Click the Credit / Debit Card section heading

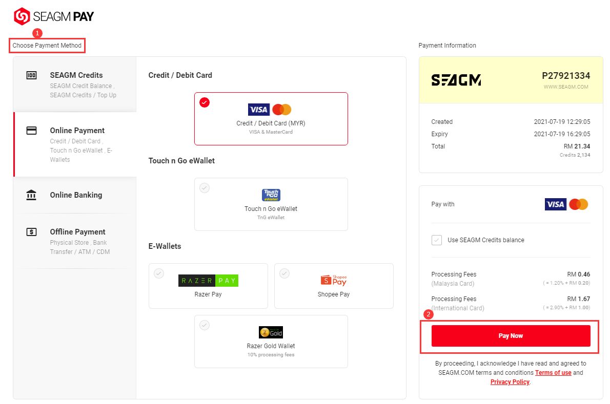point(180,75)
